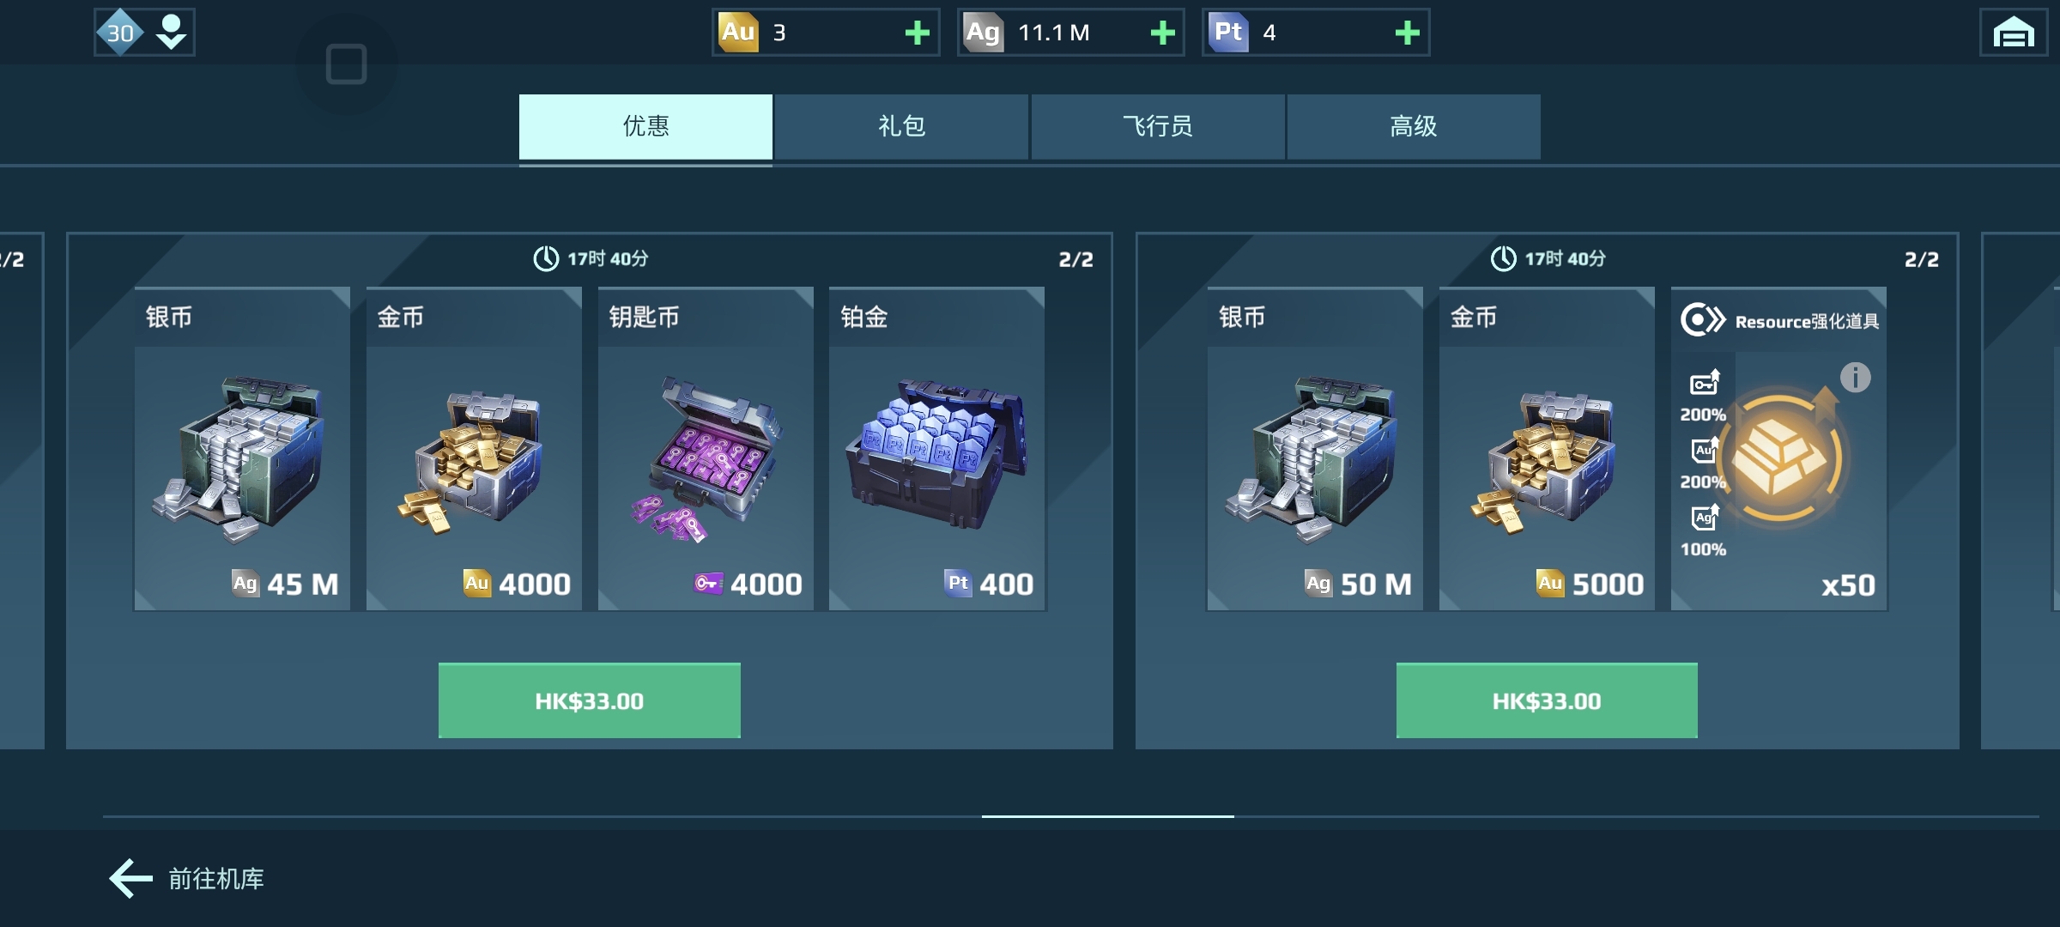2060x927 pixels.
Task: Open the hangar home icon
Action: pyautogui.click(x=2014, y=33)
